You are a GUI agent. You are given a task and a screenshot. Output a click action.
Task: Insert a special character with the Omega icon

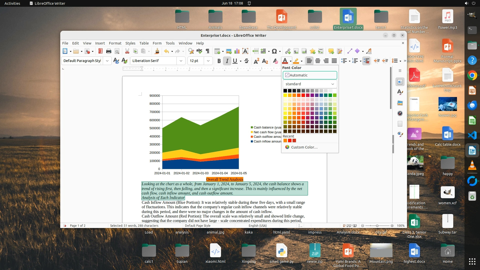[x=274, y=51]
